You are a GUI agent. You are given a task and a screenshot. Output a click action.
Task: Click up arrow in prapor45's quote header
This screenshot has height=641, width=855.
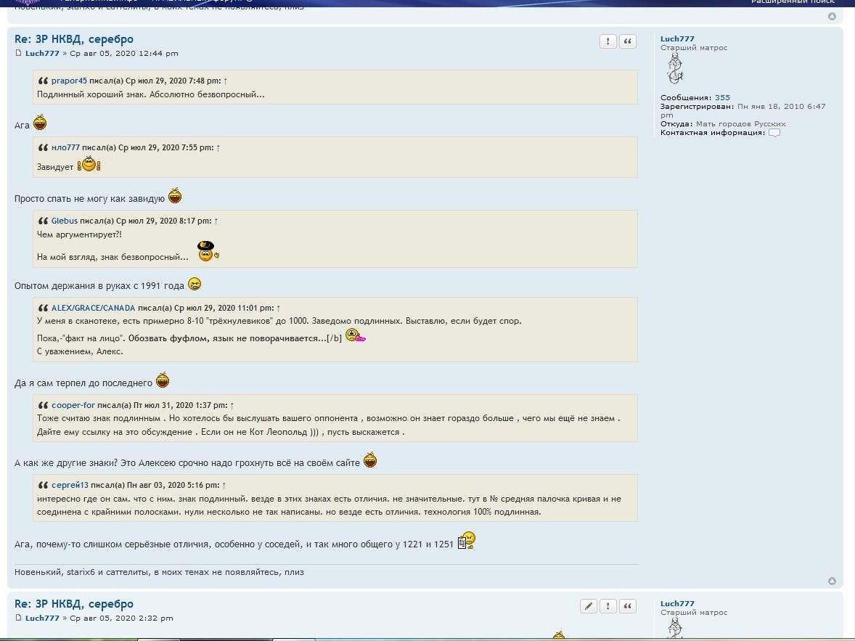click(x=225, y=81)
